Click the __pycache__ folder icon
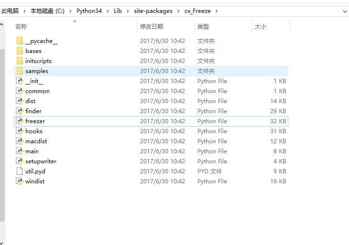This screenshot has width=349, height=245. (x=20, y=41)
